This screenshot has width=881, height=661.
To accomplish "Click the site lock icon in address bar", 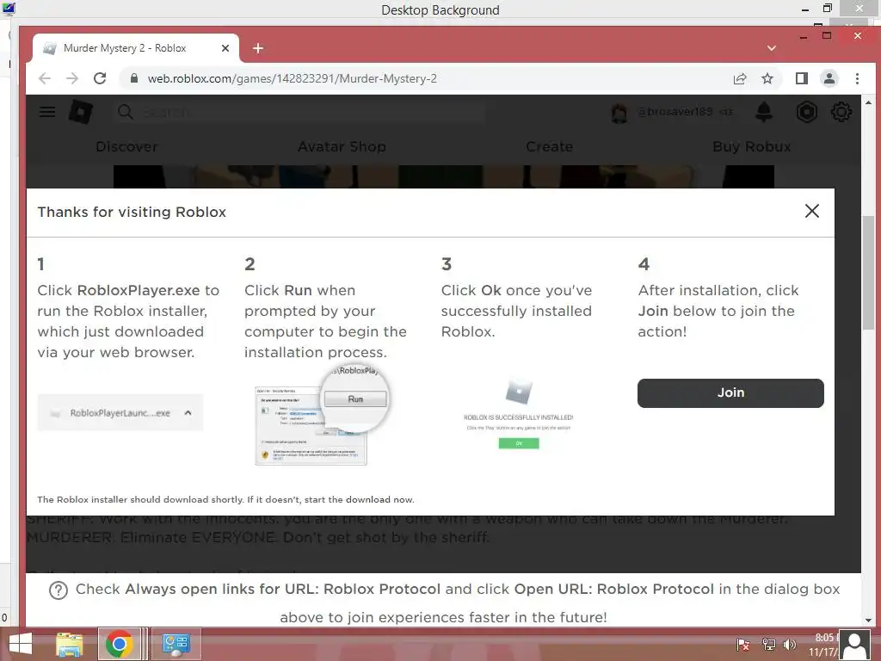I will (x=133, y=78).
